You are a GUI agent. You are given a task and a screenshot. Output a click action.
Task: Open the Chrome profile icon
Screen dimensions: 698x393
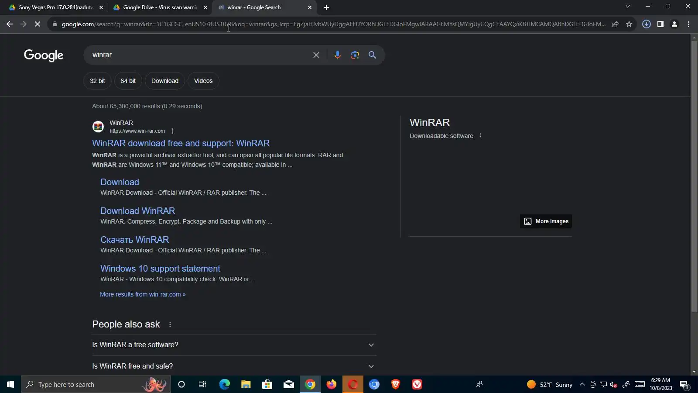pyautogui.click(x=674, y=24)
